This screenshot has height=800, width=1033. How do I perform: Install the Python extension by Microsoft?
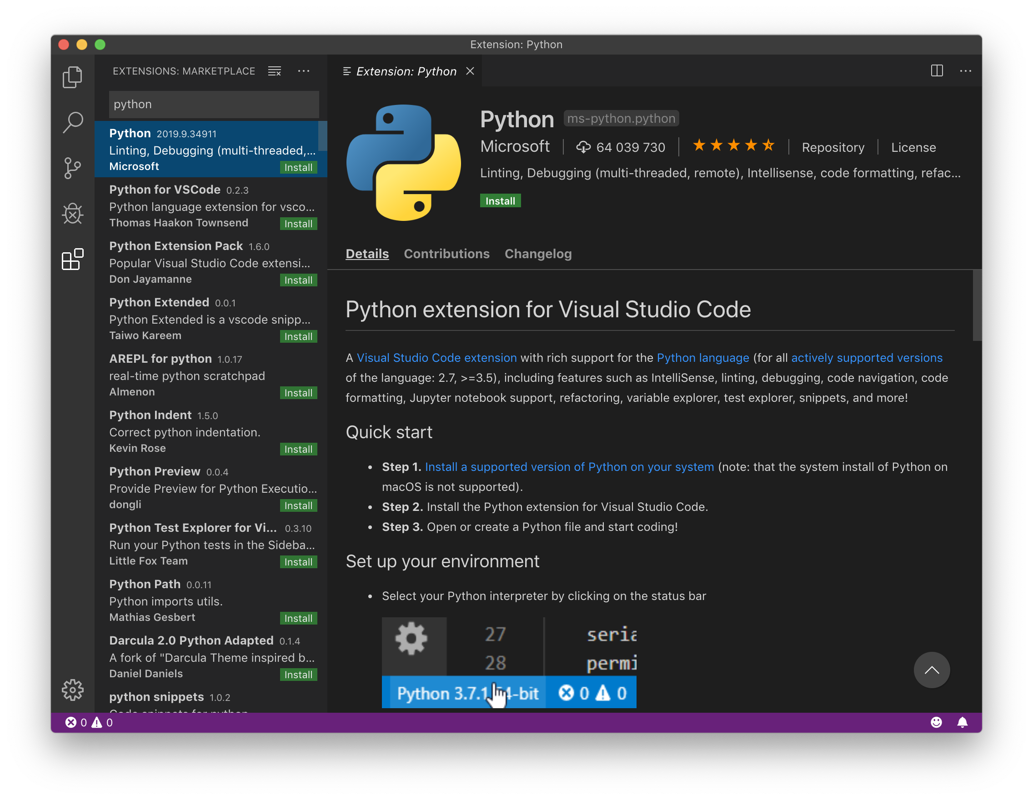tap(500, 200)
